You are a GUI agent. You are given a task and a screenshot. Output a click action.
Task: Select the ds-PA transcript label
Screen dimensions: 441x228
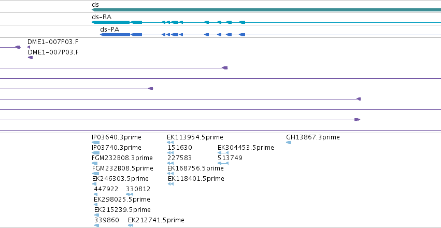(x=110, y=30)
